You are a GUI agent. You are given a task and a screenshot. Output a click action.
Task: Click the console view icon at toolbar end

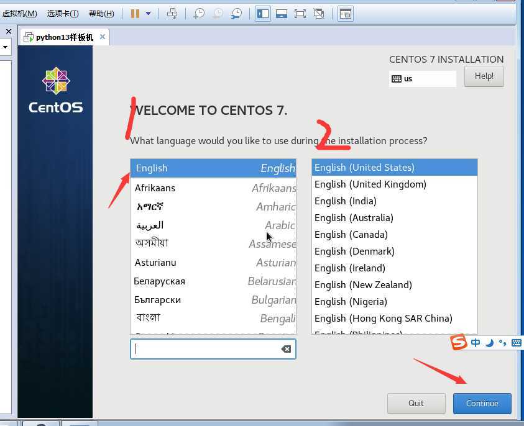[x=346, y=14]
